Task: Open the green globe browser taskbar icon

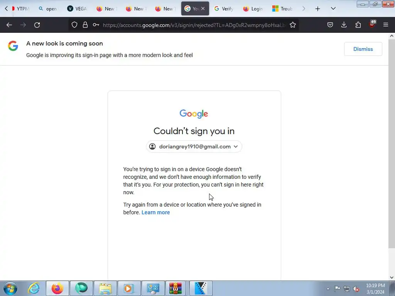Action: pyautogui.click(x=81, y=288)
